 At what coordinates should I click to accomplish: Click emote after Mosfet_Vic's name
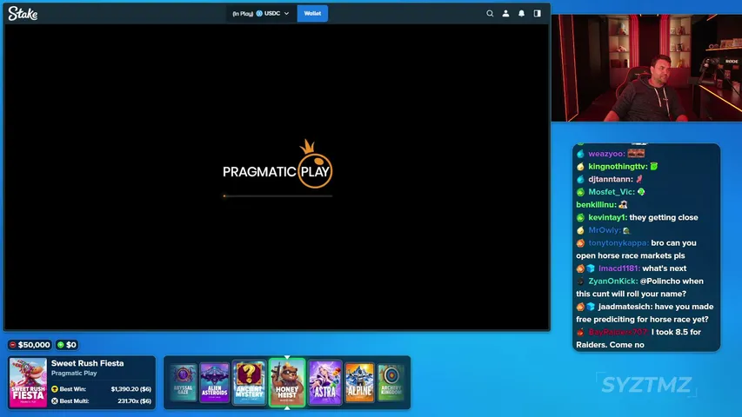[x=641, y=192]
